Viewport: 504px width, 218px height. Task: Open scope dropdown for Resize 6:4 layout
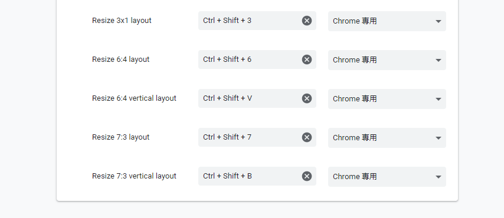pyautogui.click(x=387, y=60)
